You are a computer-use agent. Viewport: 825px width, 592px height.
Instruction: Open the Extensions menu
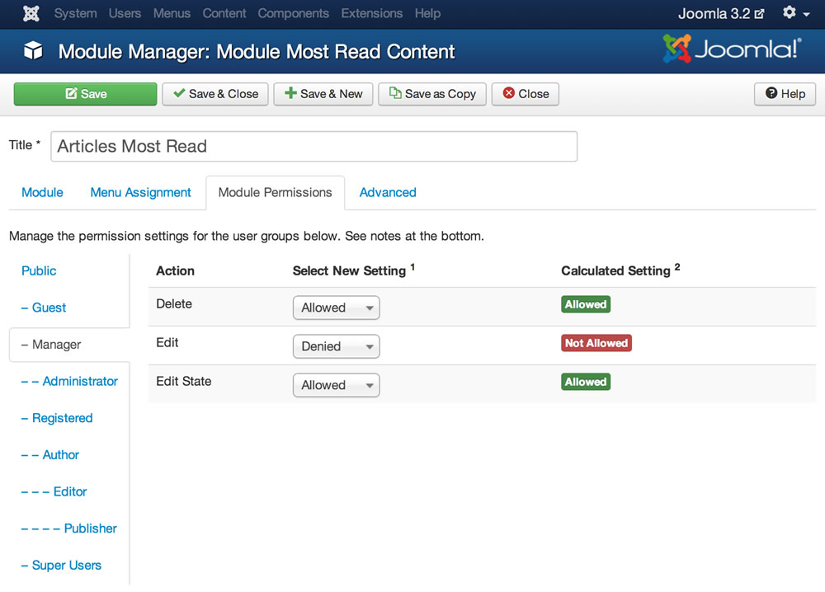(371, 13)
